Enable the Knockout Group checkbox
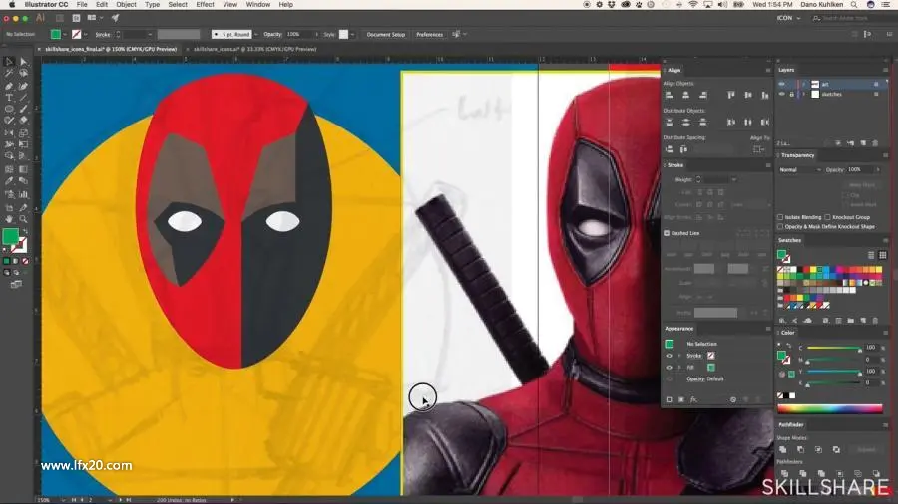The width and height of the screenshot is (898, 504). coord(827,217)
